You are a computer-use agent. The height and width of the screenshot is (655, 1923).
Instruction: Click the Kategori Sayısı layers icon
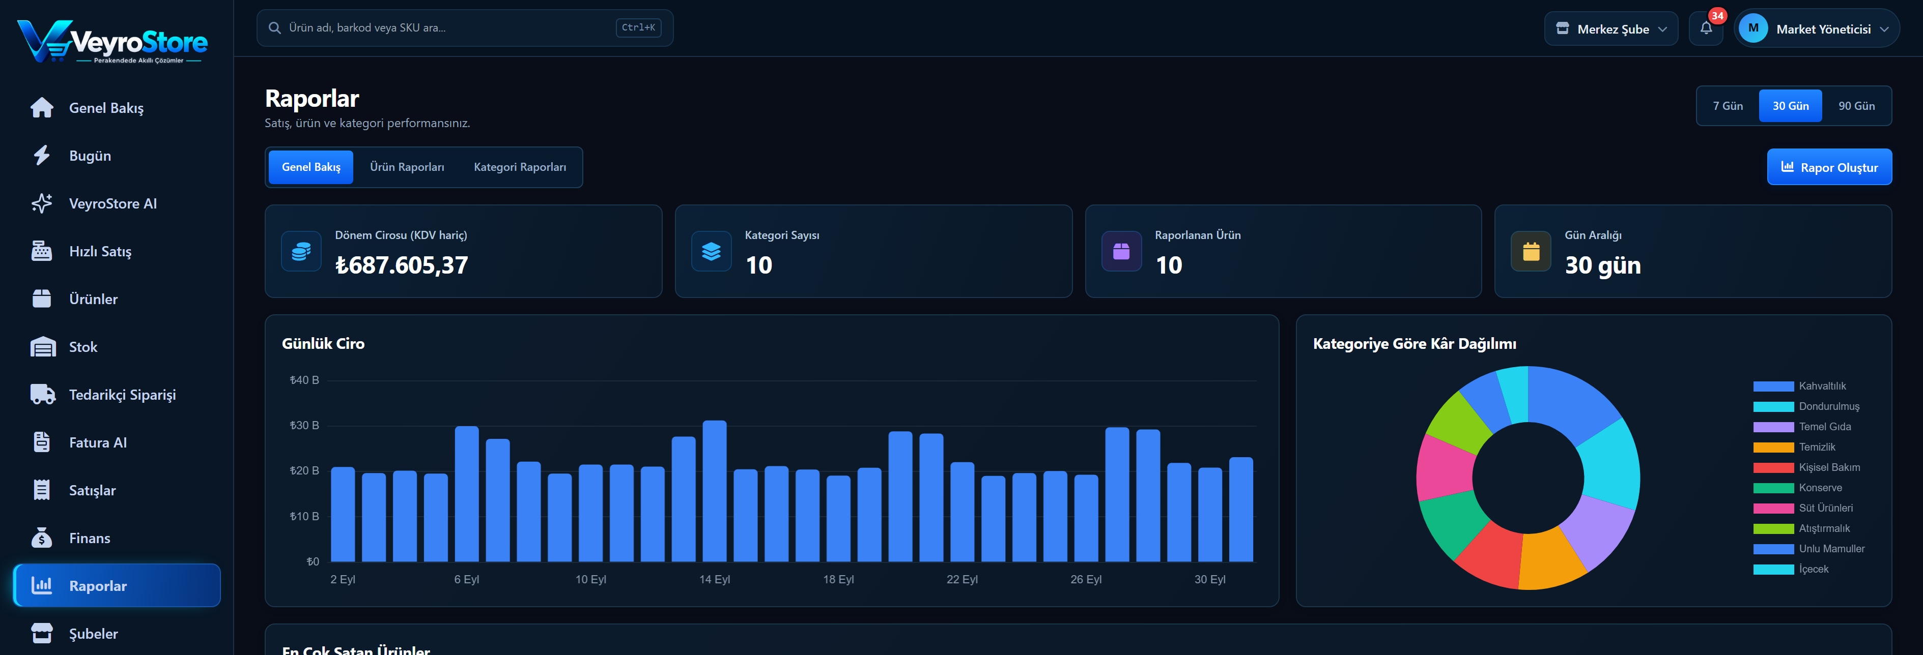pos(712,251)
